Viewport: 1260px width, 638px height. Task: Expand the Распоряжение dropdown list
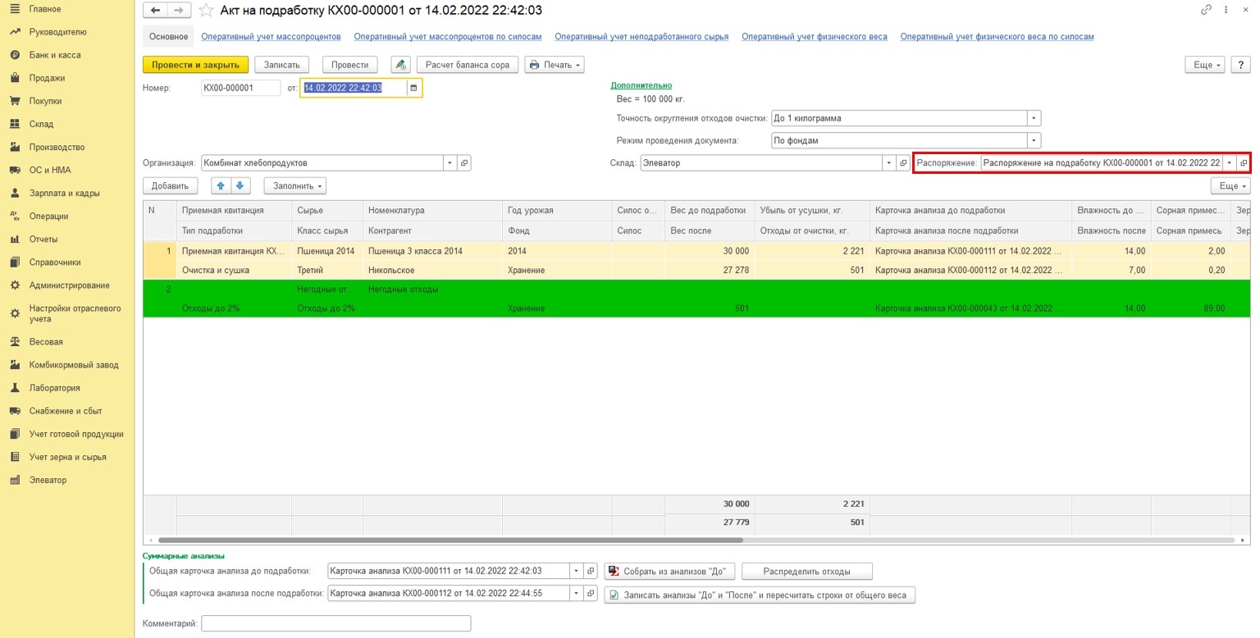coord(1230,163)
